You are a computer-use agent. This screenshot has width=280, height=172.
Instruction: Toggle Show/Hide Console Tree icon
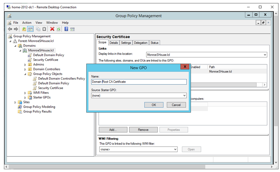pos(30,29)
